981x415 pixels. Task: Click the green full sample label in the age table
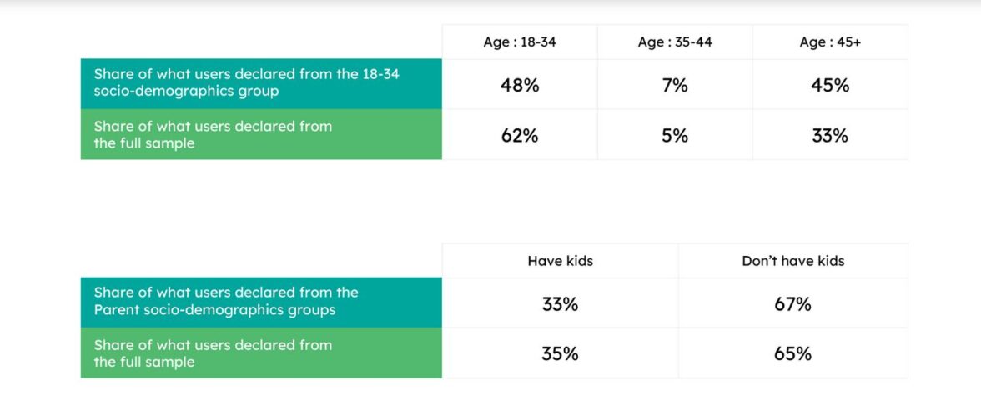pyautogui.click(x=261, y=135)
